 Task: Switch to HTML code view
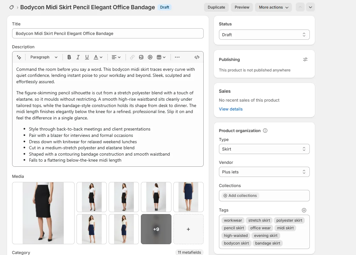coord(197,57)
